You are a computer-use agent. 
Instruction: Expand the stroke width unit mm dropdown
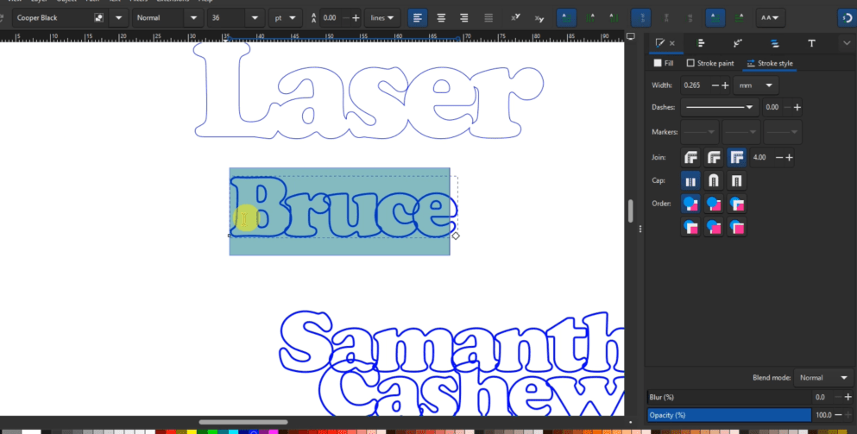755,85
